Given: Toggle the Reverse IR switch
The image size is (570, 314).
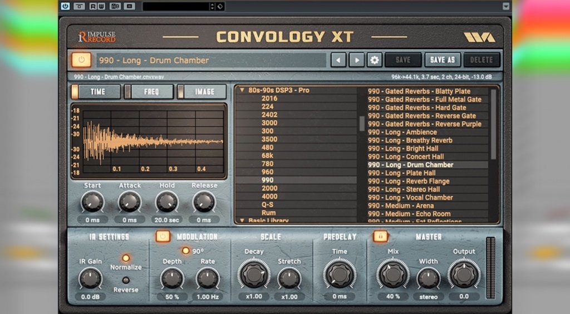Looking at the screenshot, I should [126, 280].
